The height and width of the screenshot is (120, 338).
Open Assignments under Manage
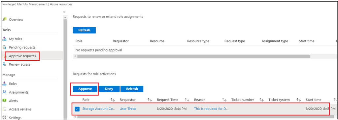[x=18, y=92]
